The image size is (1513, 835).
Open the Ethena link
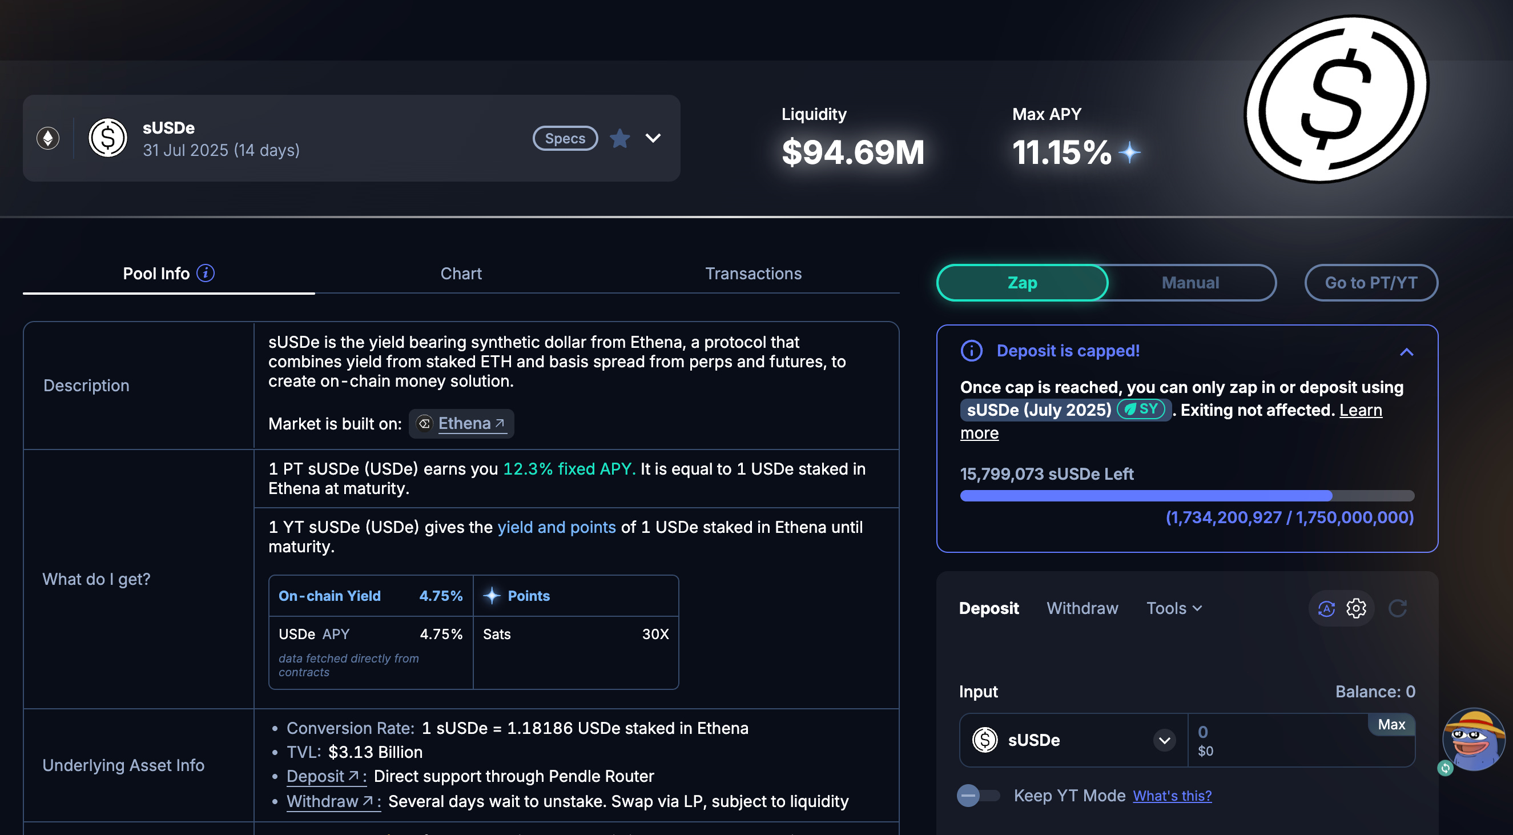(472, 423)
